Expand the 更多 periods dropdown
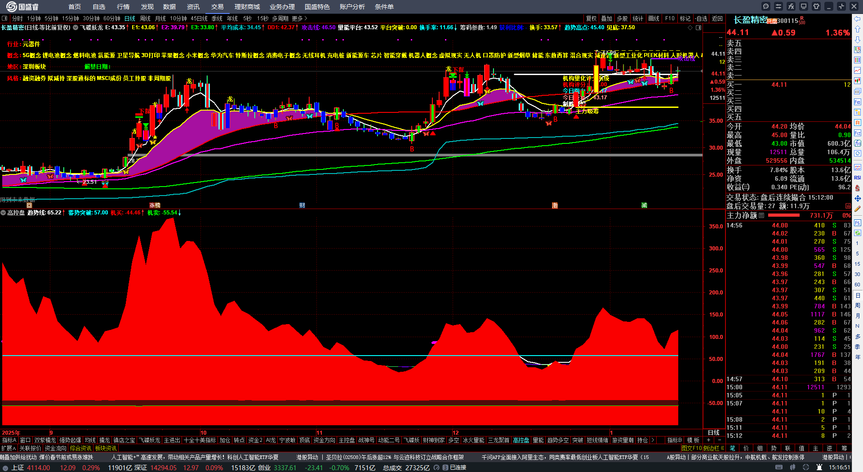The image size is (863, 472). pyautogui.click(x=299, y=18)
